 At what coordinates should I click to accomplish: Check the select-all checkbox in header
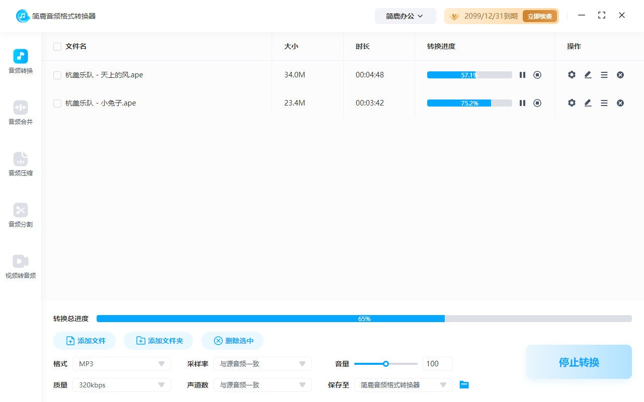57,46
